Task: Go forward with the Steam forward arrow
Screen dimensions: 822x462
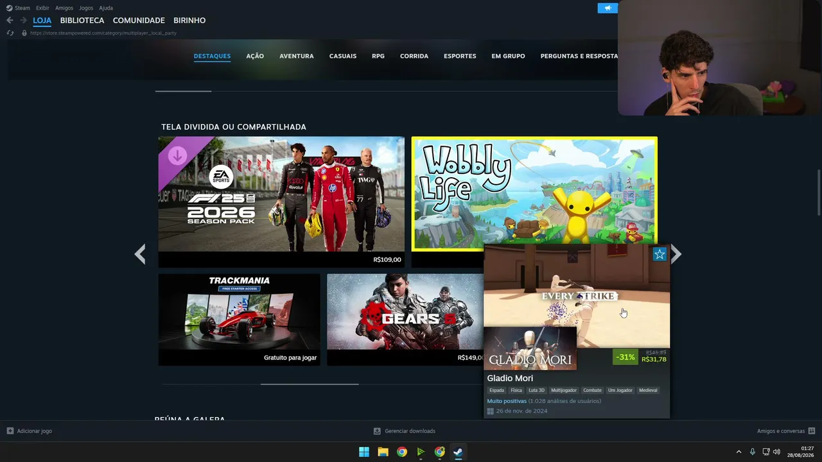Action: [23, 21]
